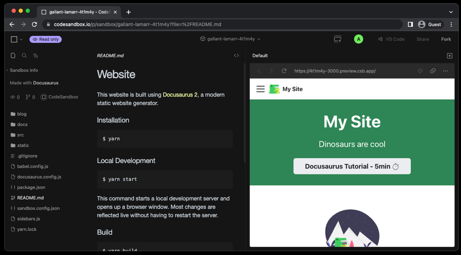461x255 pixels.
Task: Open the gallant-lamarr-4t1m4y sandbox name dropdown
Action: tap(230, 39)
